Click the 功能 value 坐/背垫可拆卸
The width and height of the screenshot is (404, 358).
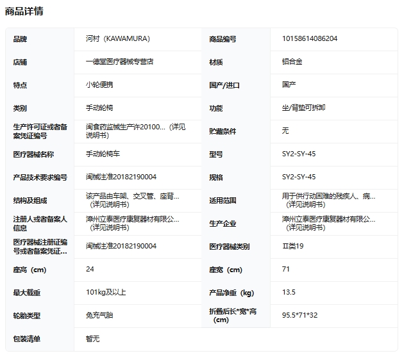click(x=304, y=108)
